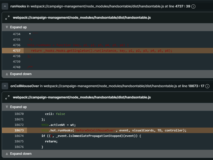Click the first handsontable.js file path header
This screenshot has width=213, height=160.
(82, 18)
